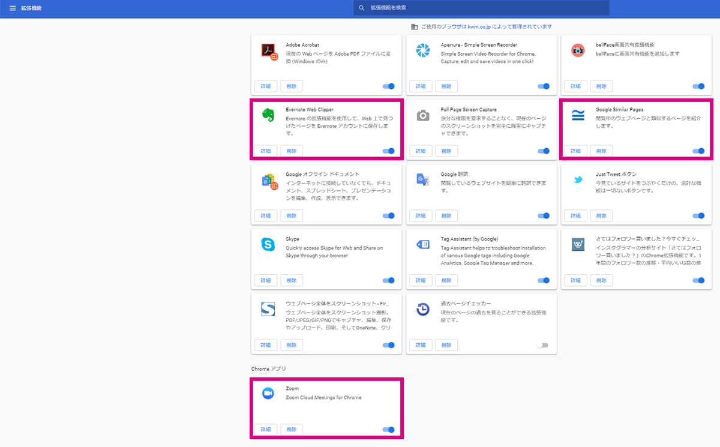Disable the Adobe Acrobat extension toggle
This screenshot has width=720, height=447.
tap(389, 86)
